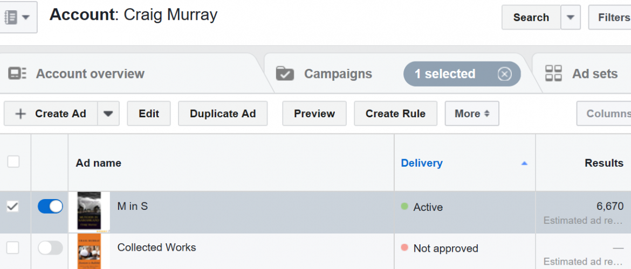Click the Ad sets grid icon
631x269 pixels.
coord(553,74)
